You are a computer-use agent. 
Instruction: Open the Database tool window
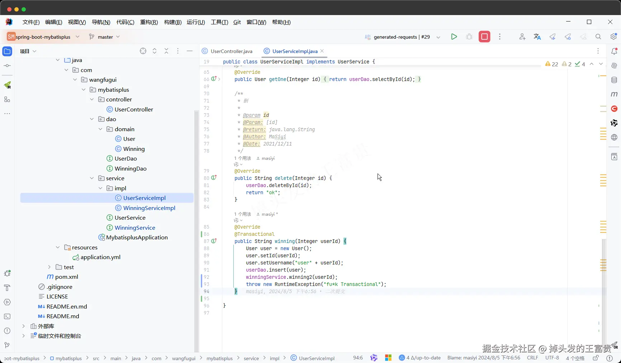coord(614,80)
